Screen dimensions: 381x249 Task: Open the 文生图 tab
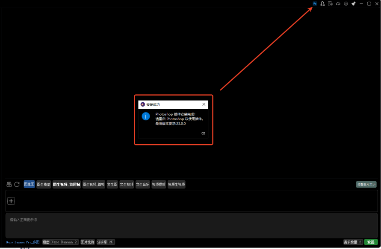click(112, 184)
